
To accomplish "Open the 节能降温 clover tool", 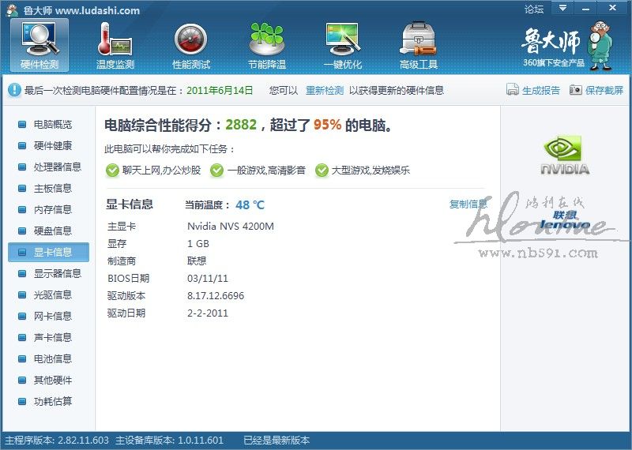I will coord(267,45).
